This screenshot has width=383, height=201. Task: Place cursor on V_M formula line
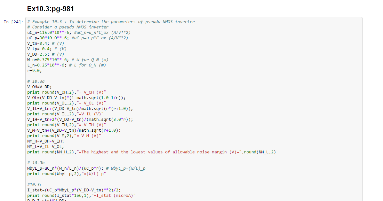pos(74,130)
